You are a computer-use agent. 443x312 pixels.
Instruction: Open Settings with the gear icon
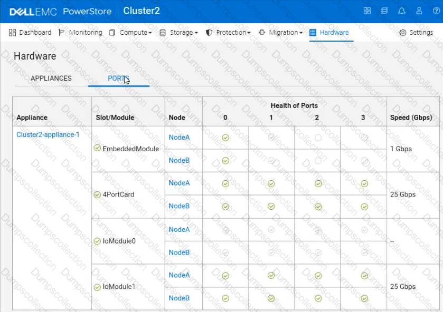tap(416, 33)
